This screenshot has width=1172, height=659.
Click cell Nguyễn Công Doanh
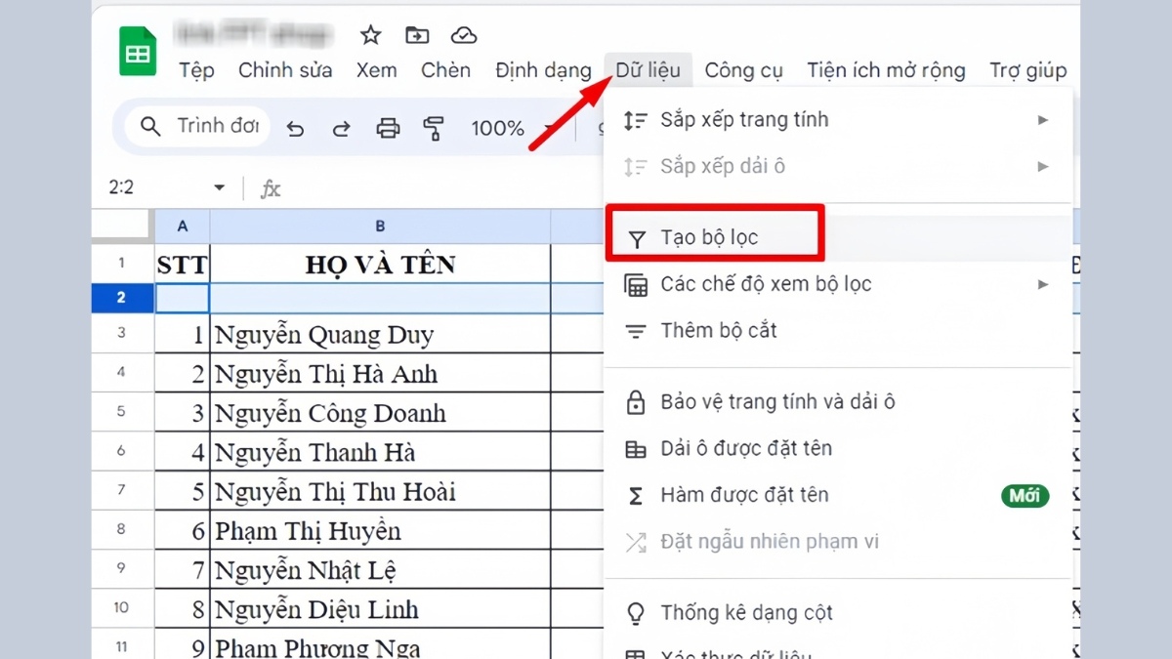tap(380, 412)
